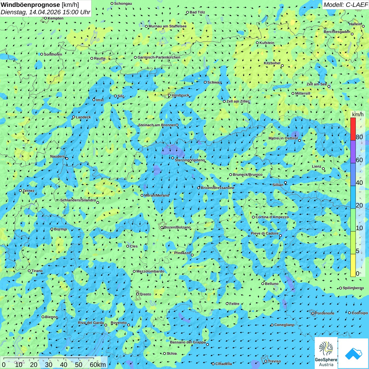Click the Reutte label
This screenshot has height=369, width=369.
(x=100, y=59)
